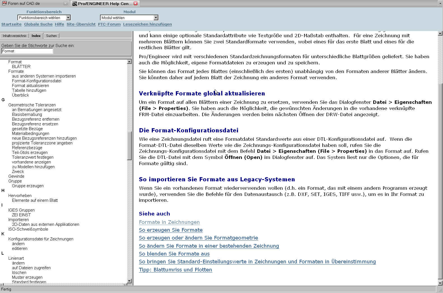The image size is (443, 293).
Task: Open index entry projizierte Toleranzzone angeben
Action: pyautogui.click(x=42, y=143)
